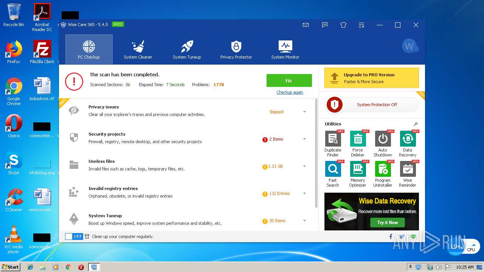This screenshot has height=272, width=484.
Task: Click the taskbar clock showing 10:25 AM
Action: (x=465, y=267)
